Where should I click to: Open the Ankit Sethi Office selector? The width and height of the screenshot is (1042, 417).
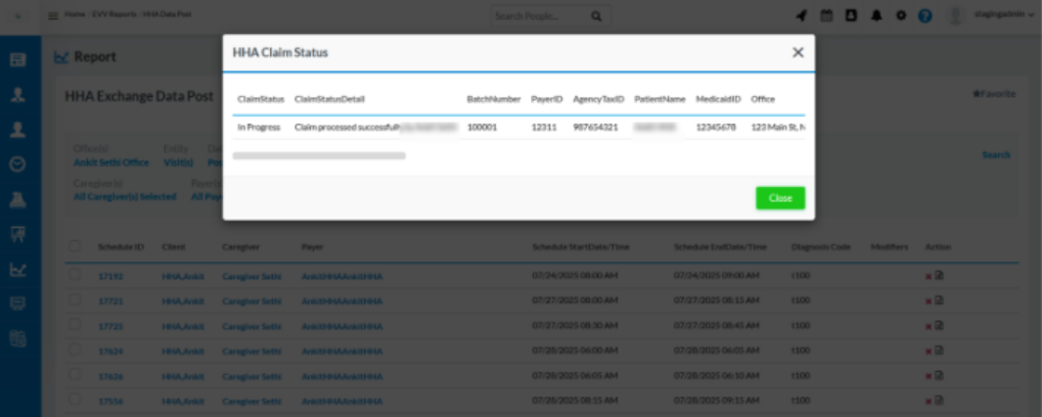111,162
